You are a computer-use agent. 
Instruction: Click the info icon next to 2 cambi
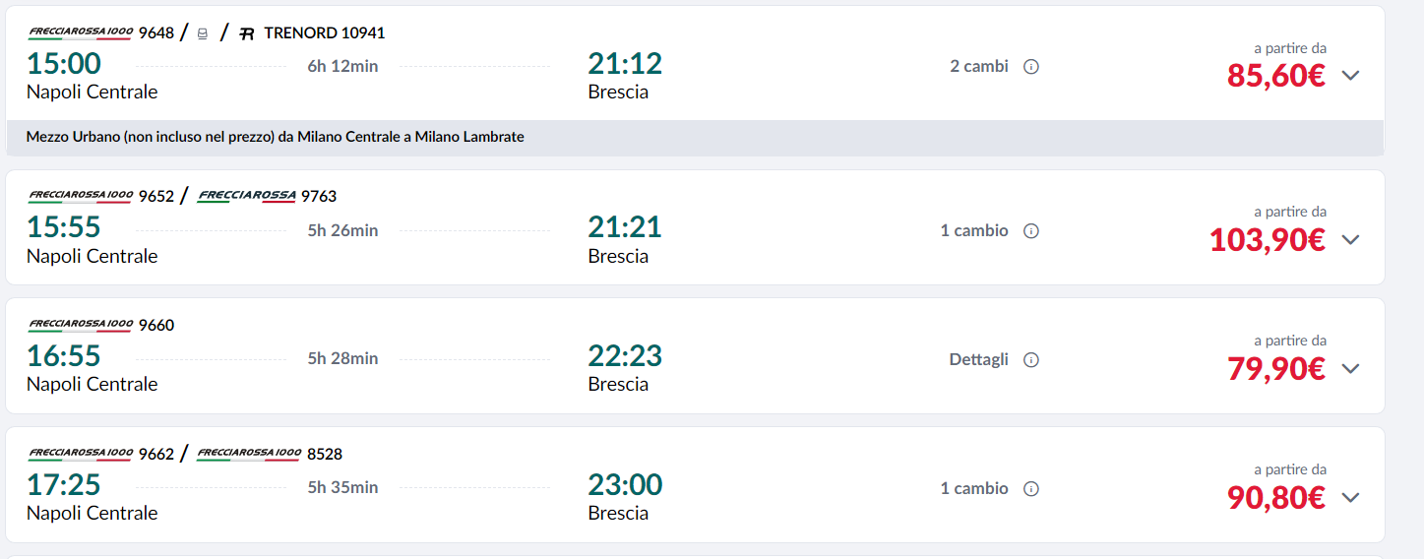tap(1031, 67)
